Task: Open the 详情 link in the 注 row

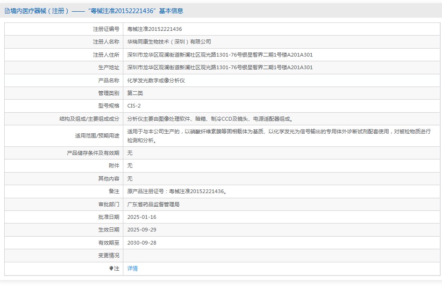Action: point(132,268)
